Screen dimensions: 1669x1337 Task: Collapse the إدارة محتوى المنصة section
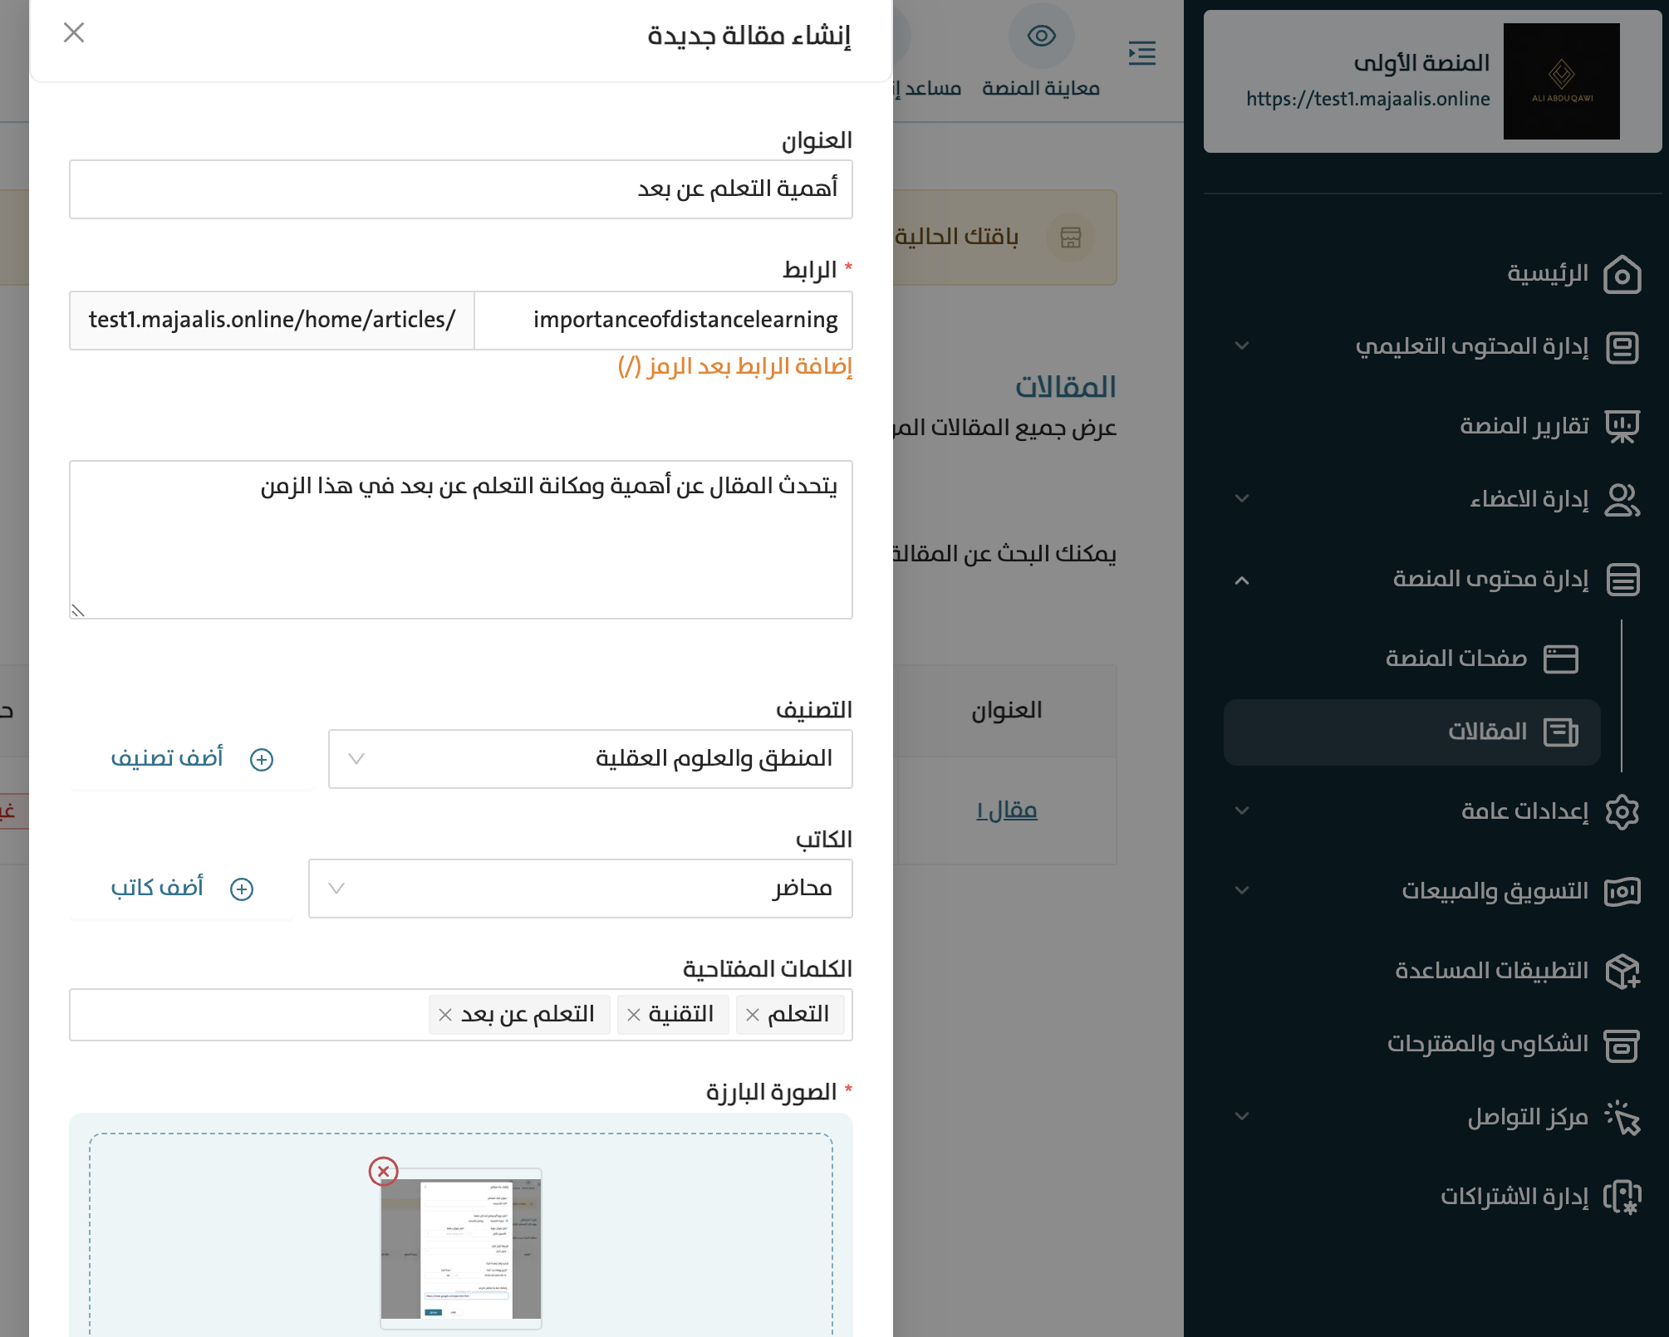(1241, 580)
